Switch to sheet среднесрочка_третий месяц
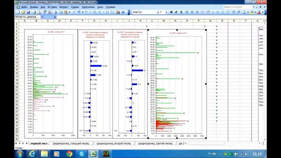 pyautogui.click(x=155, y=144)
